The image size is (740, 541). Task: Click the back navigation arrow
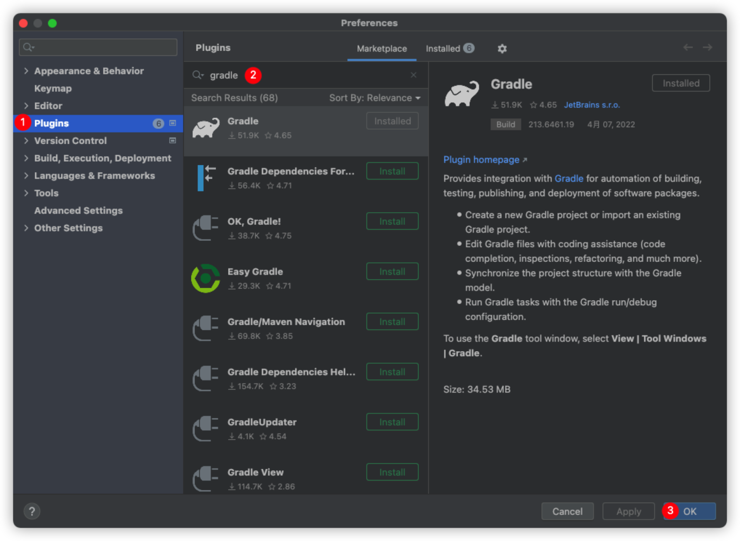point(688,47)
